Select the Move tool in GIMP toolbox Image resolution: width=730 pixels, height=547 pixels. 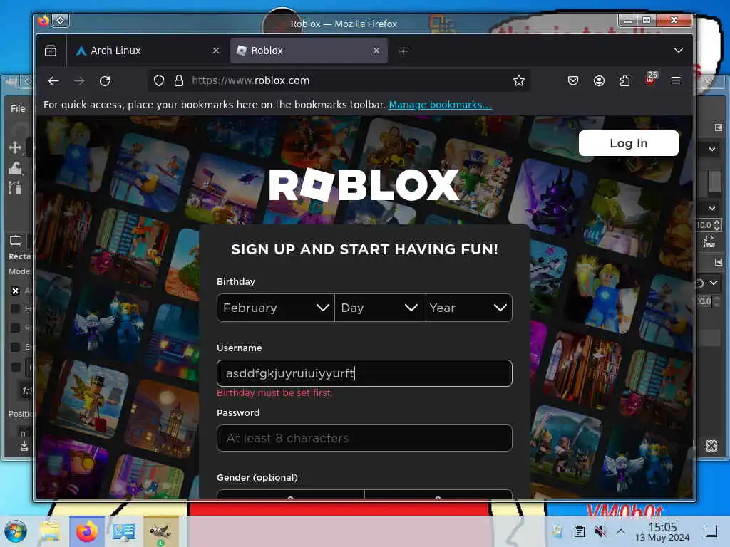pyautogui.click(x=15, y=147)
